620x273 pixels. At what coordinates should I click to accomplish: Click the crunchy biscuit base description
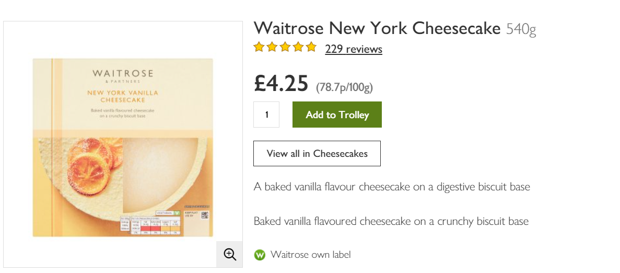click(391, 221)
